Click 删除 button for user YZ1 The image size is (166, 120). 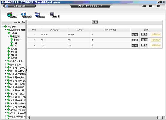tap(144, 40)
